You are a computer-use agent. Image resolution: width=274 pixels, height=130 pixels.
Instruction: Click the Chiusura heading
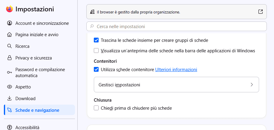102,100
